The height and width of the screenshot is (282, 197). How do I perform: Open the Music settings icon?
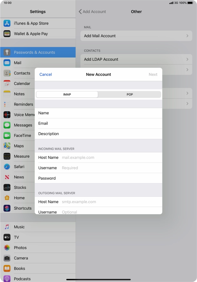7,227
